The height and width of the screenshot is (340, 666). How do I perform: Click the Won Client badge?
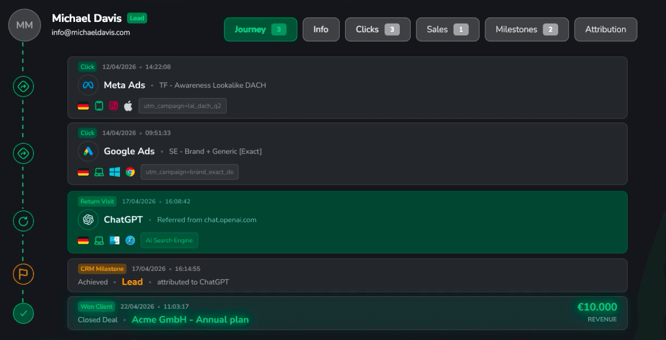[x=96, y=307]
